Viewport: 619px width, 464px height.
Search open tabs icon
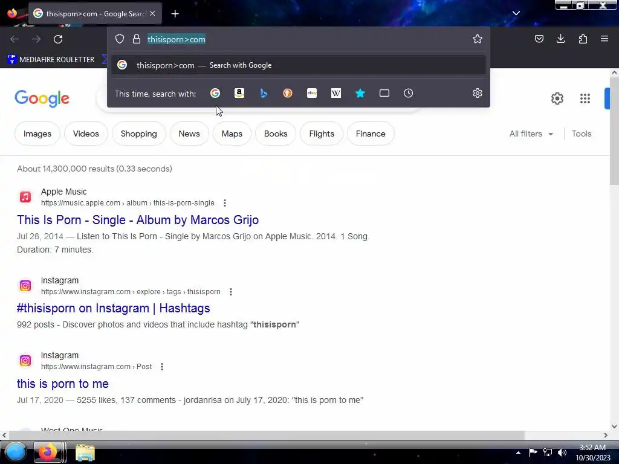[x=384, y=93]
